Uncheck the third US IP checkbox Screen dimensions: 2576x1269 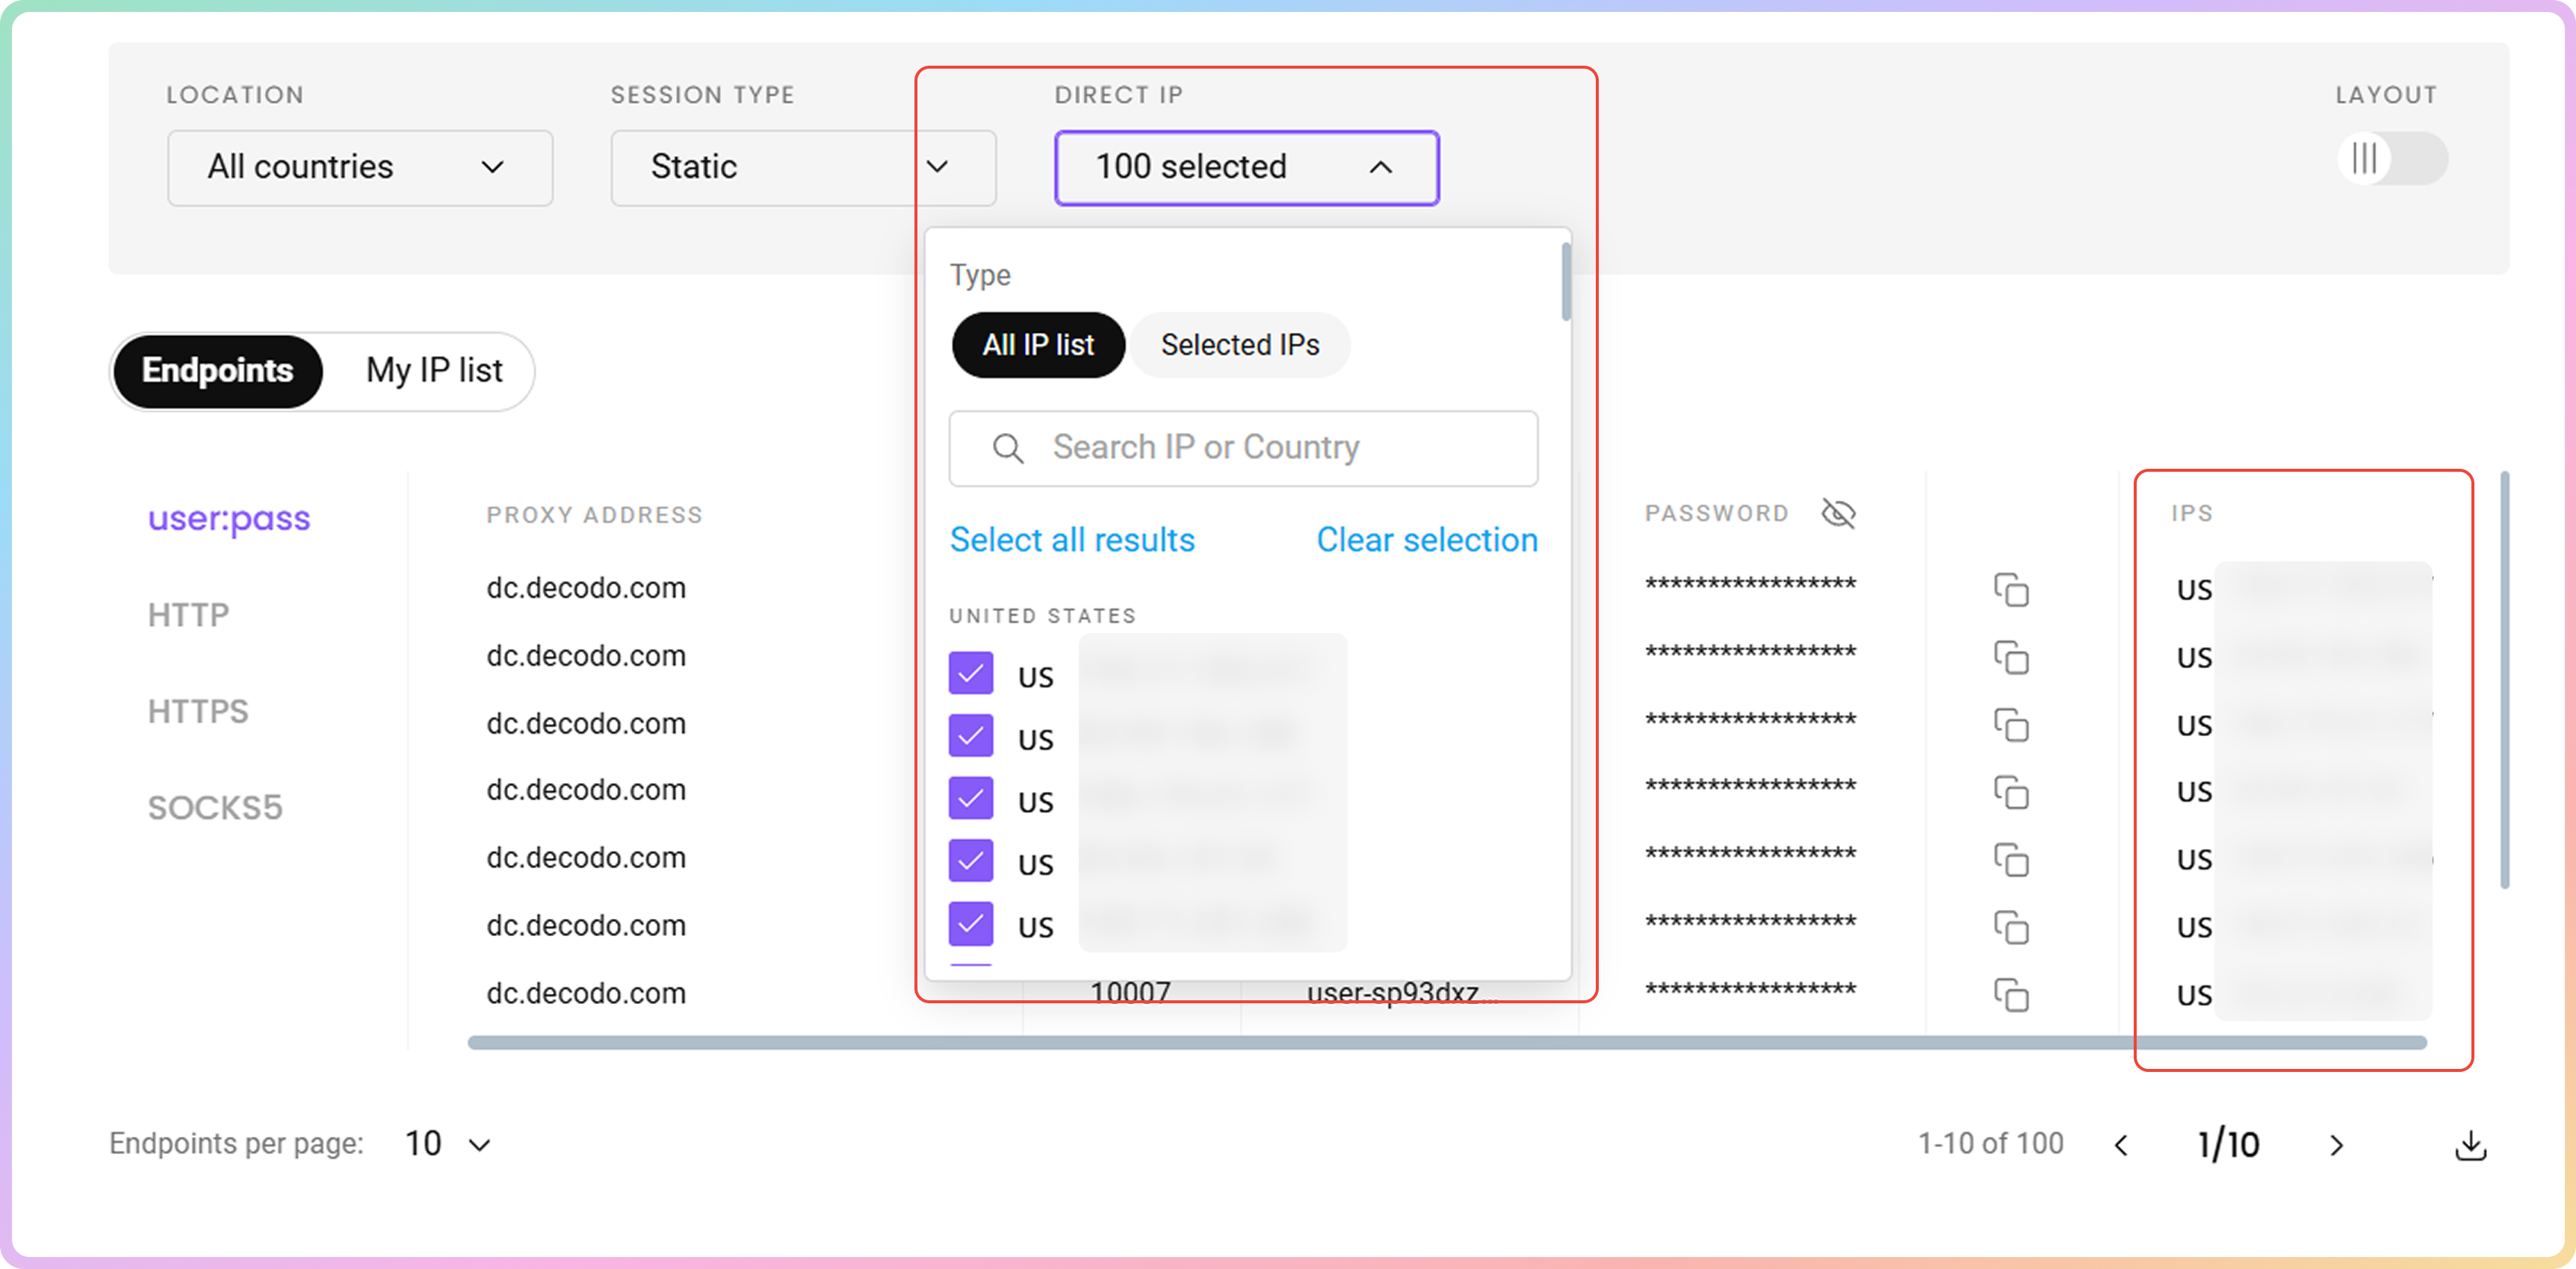[x=970, y=799]
